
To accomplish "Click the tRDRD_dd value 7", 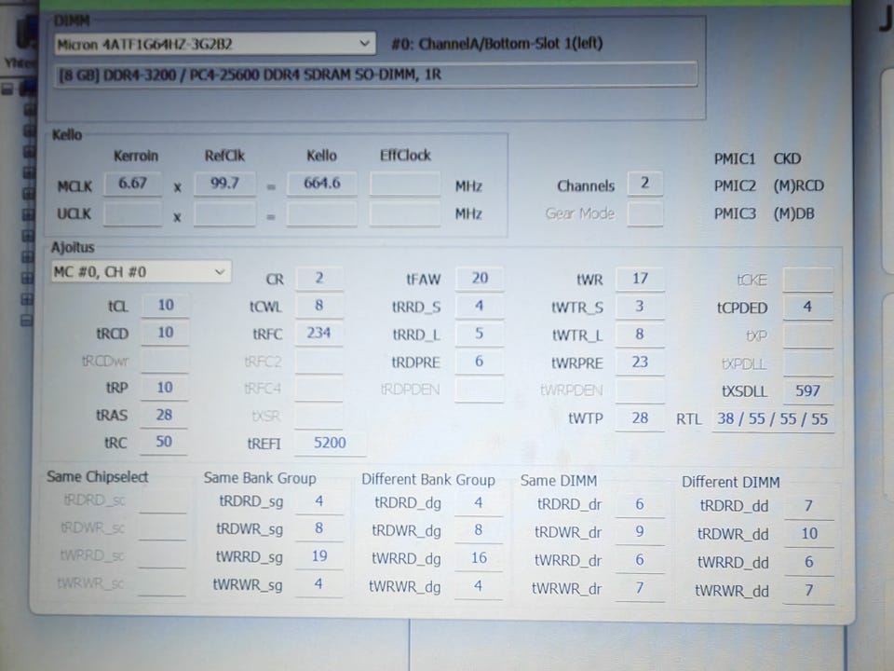I will [808, 506].
